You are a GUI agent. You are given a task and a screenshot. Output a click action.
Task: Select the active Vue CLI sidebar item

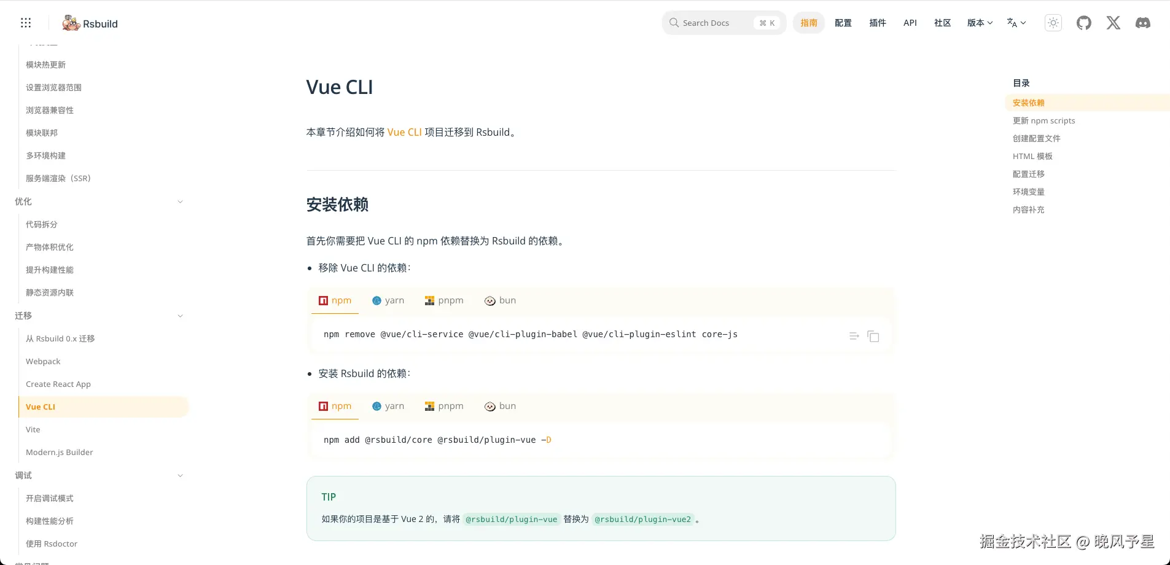point(103,407)
